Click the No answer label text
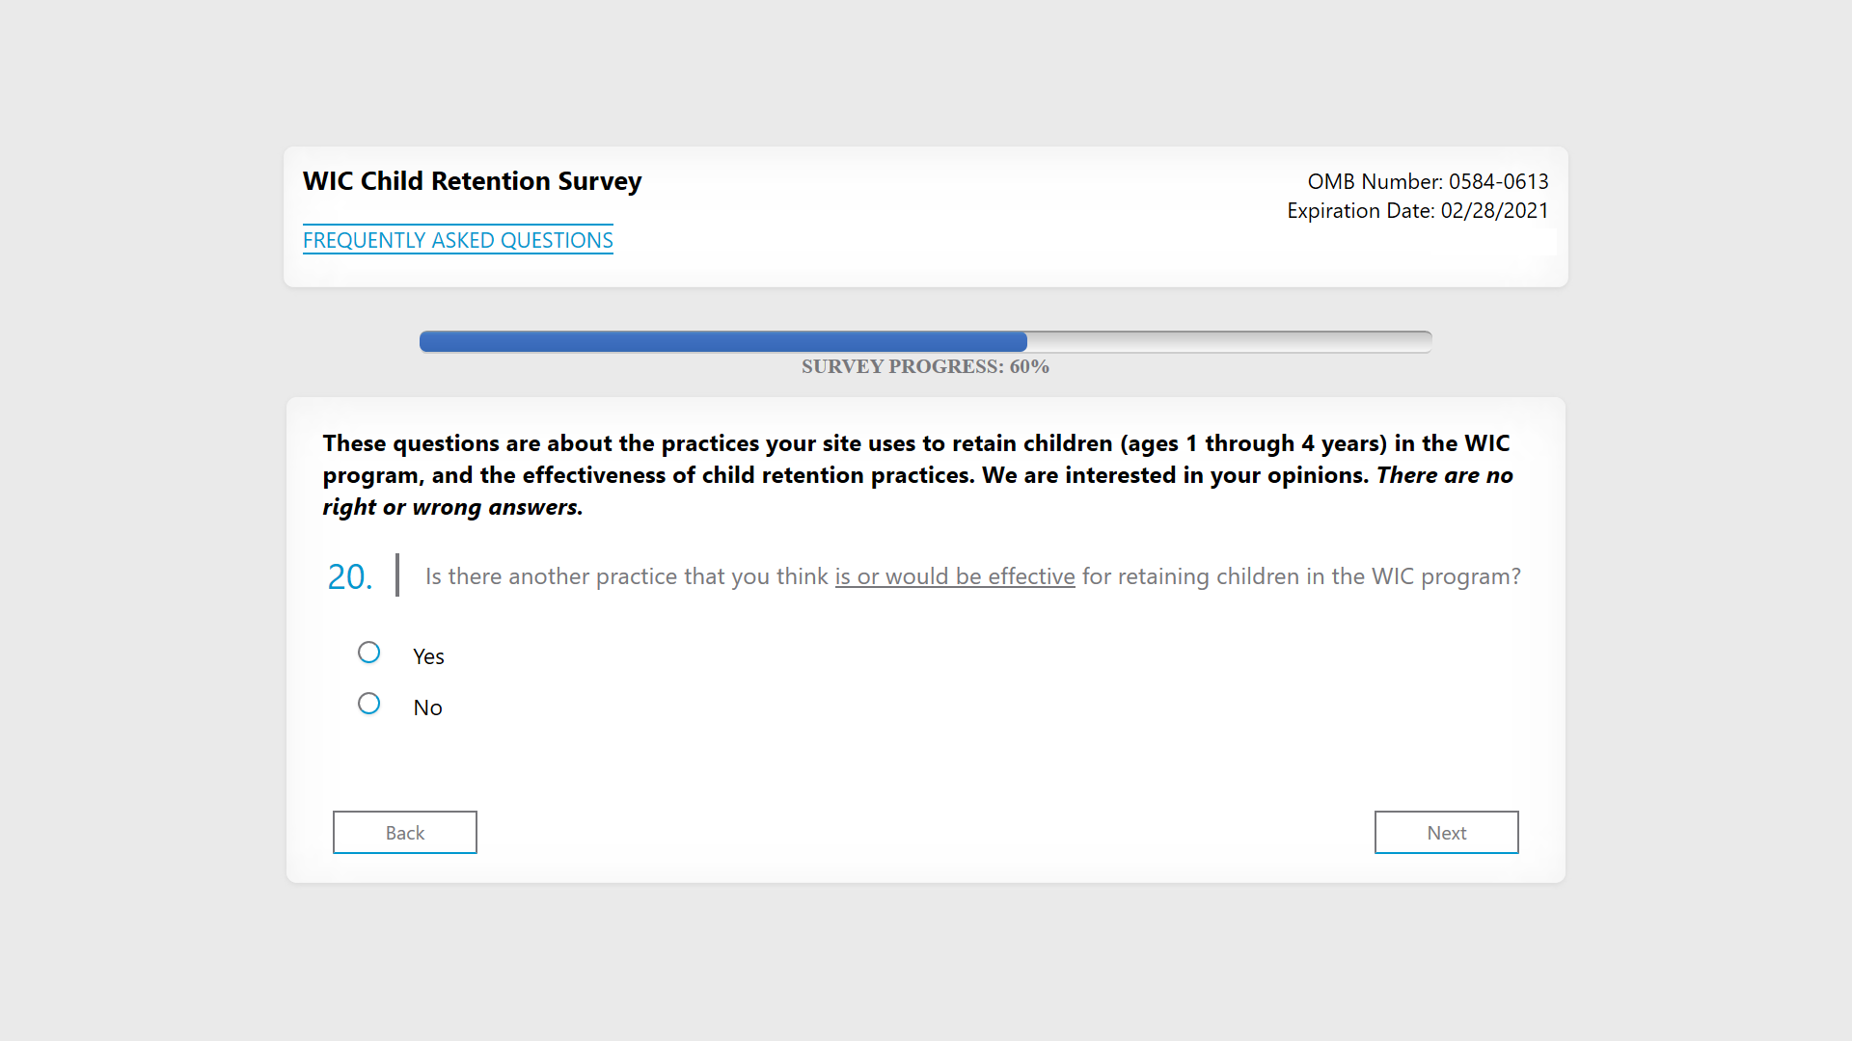The width and height of the screenshot is (1852, 1041). [427, 707]
